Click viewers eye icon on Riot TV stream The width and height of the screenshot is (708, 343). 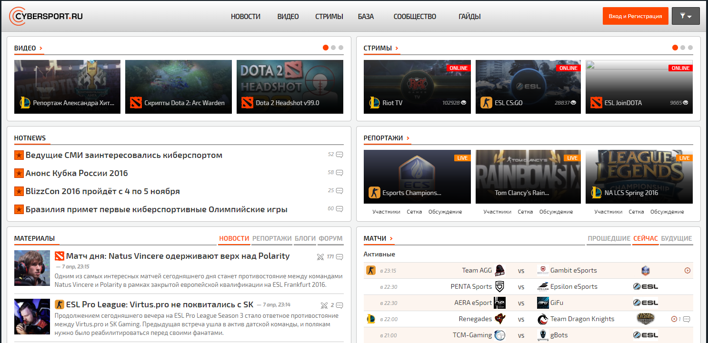tap(464, 103)
